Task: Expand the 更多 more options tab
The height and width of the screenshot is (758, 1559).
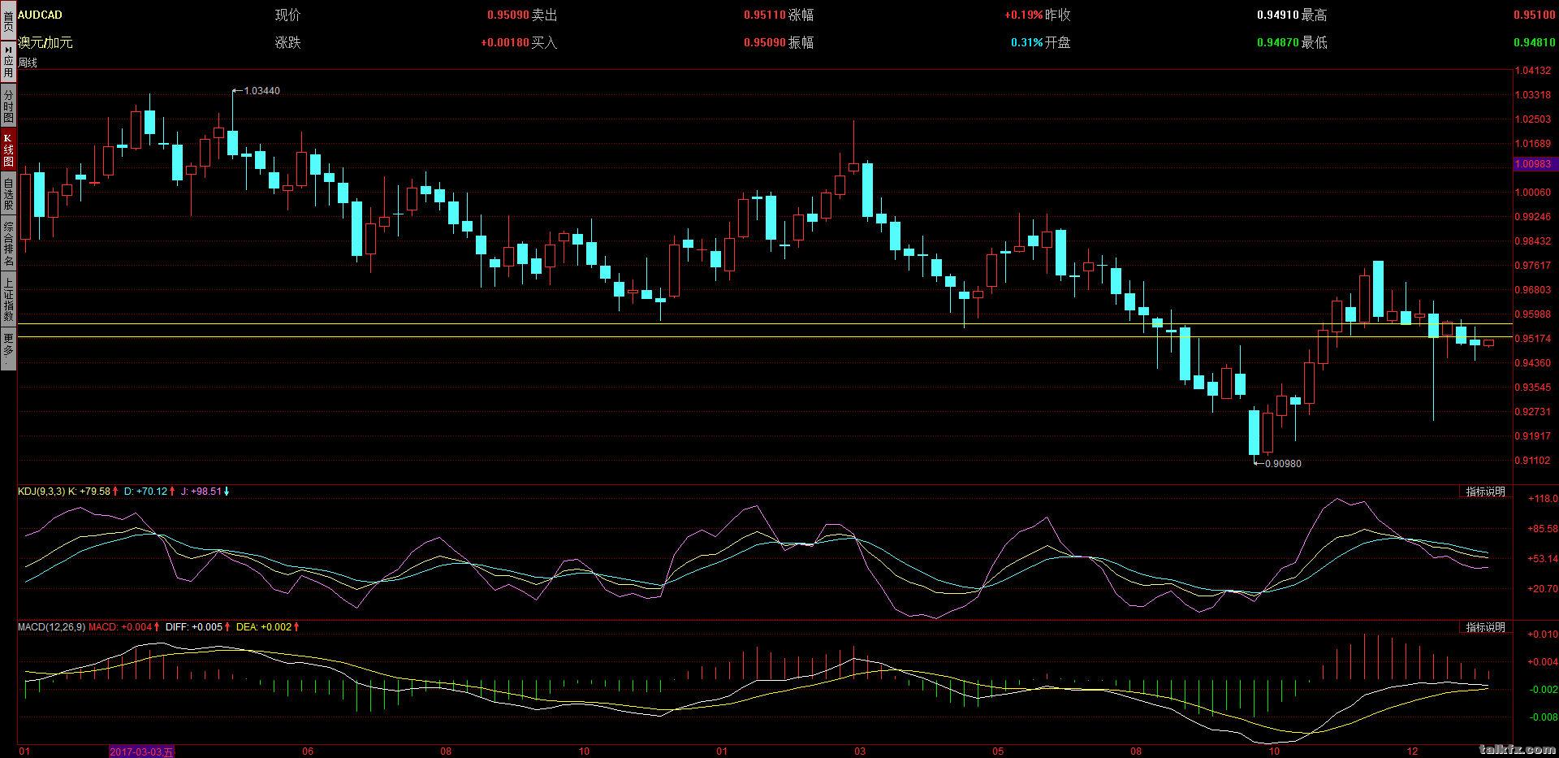Action: tap(7, 349)
